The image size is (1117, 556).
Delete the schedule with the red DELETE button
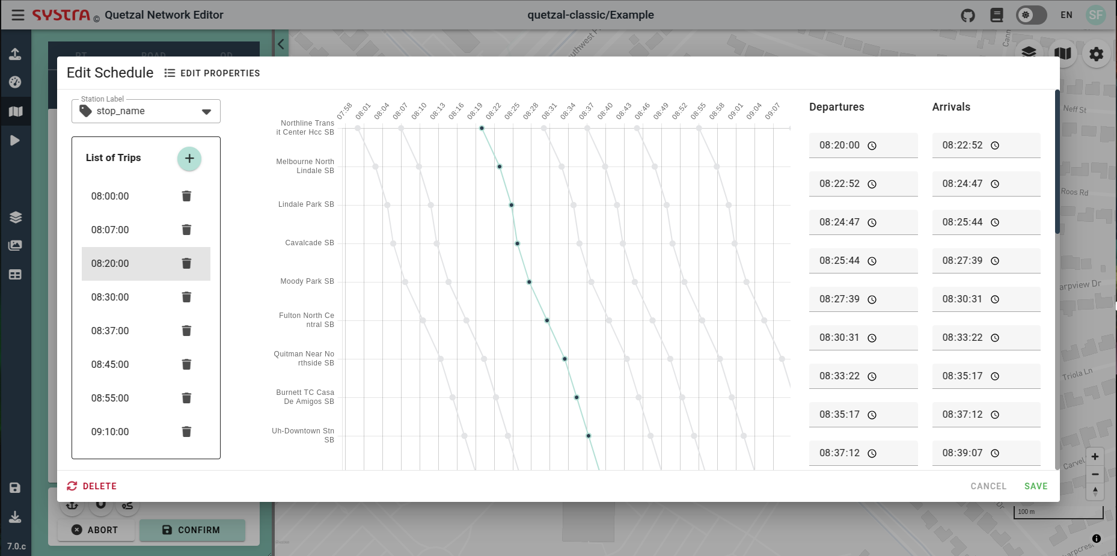92,486
